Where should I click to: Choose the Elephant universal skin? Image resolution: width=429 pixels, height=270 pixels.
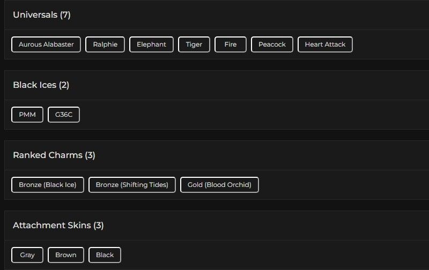[151, 44]
